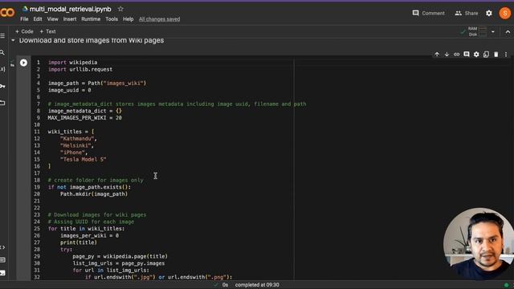514x289 pixels.
Task: Open the Help menu
Action: click(128, 19)
